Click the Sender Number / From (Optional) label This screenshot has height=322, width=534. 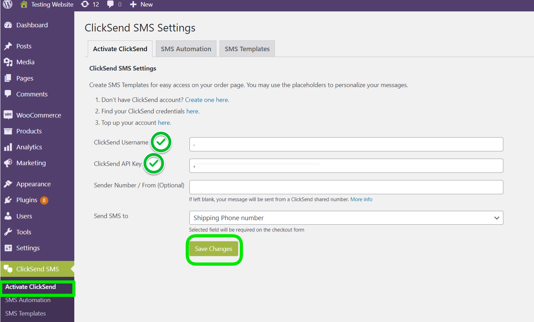click(x=139, y=185)
